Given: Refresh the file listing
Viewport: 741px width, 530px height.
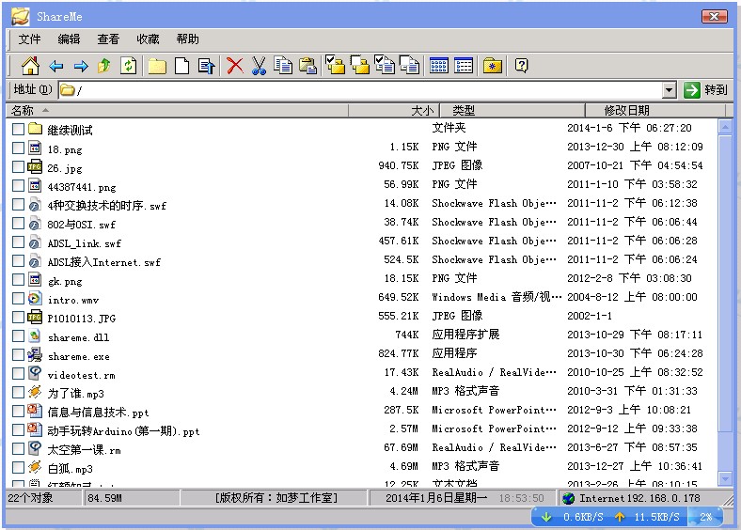Looking at the screenshot, I should coord(129,66).
